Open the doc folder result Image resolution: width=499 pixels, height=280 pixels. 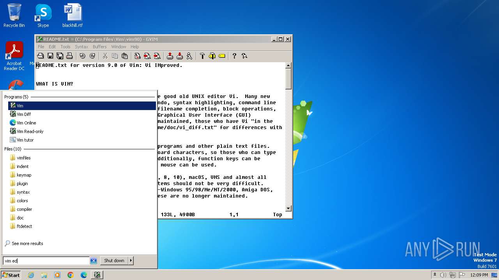(x=82, y=218)
